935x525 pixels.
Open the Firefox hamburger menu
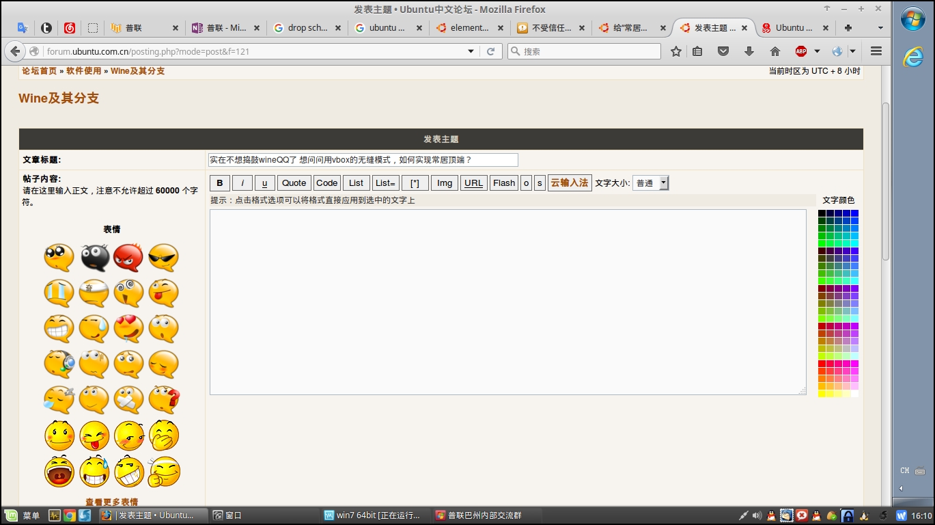(x=876, y=51)
